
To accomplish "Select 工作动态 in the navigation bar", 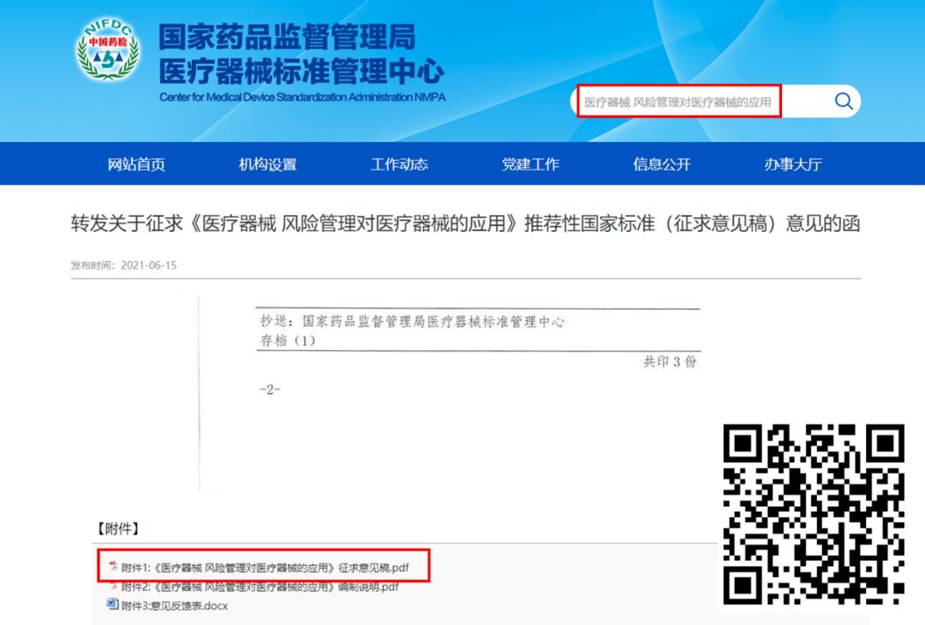I will pyautogui.click(x=399, y=164).
